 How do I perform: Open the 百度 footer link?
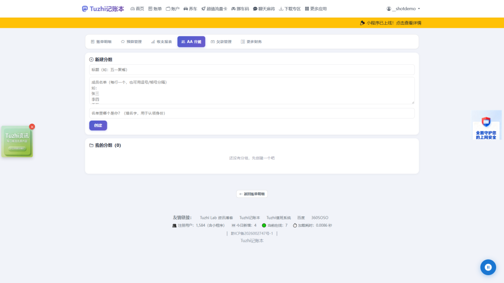pos(301,218)
